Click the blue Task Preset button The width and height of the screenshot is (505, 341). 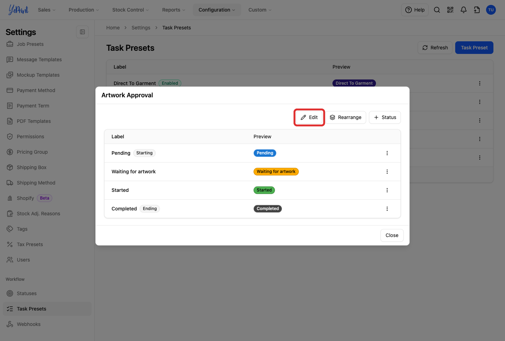tap(474, 48)
